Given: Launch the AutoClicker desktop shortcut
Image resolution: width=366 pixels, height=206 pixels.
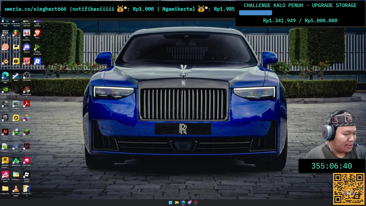Looking at the screenshot, I should pos(16,91).
